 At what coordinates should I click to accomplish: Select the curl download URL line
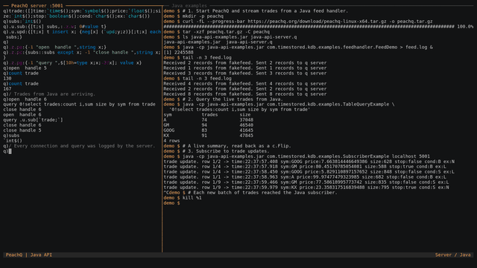click(x=307, y=22)
